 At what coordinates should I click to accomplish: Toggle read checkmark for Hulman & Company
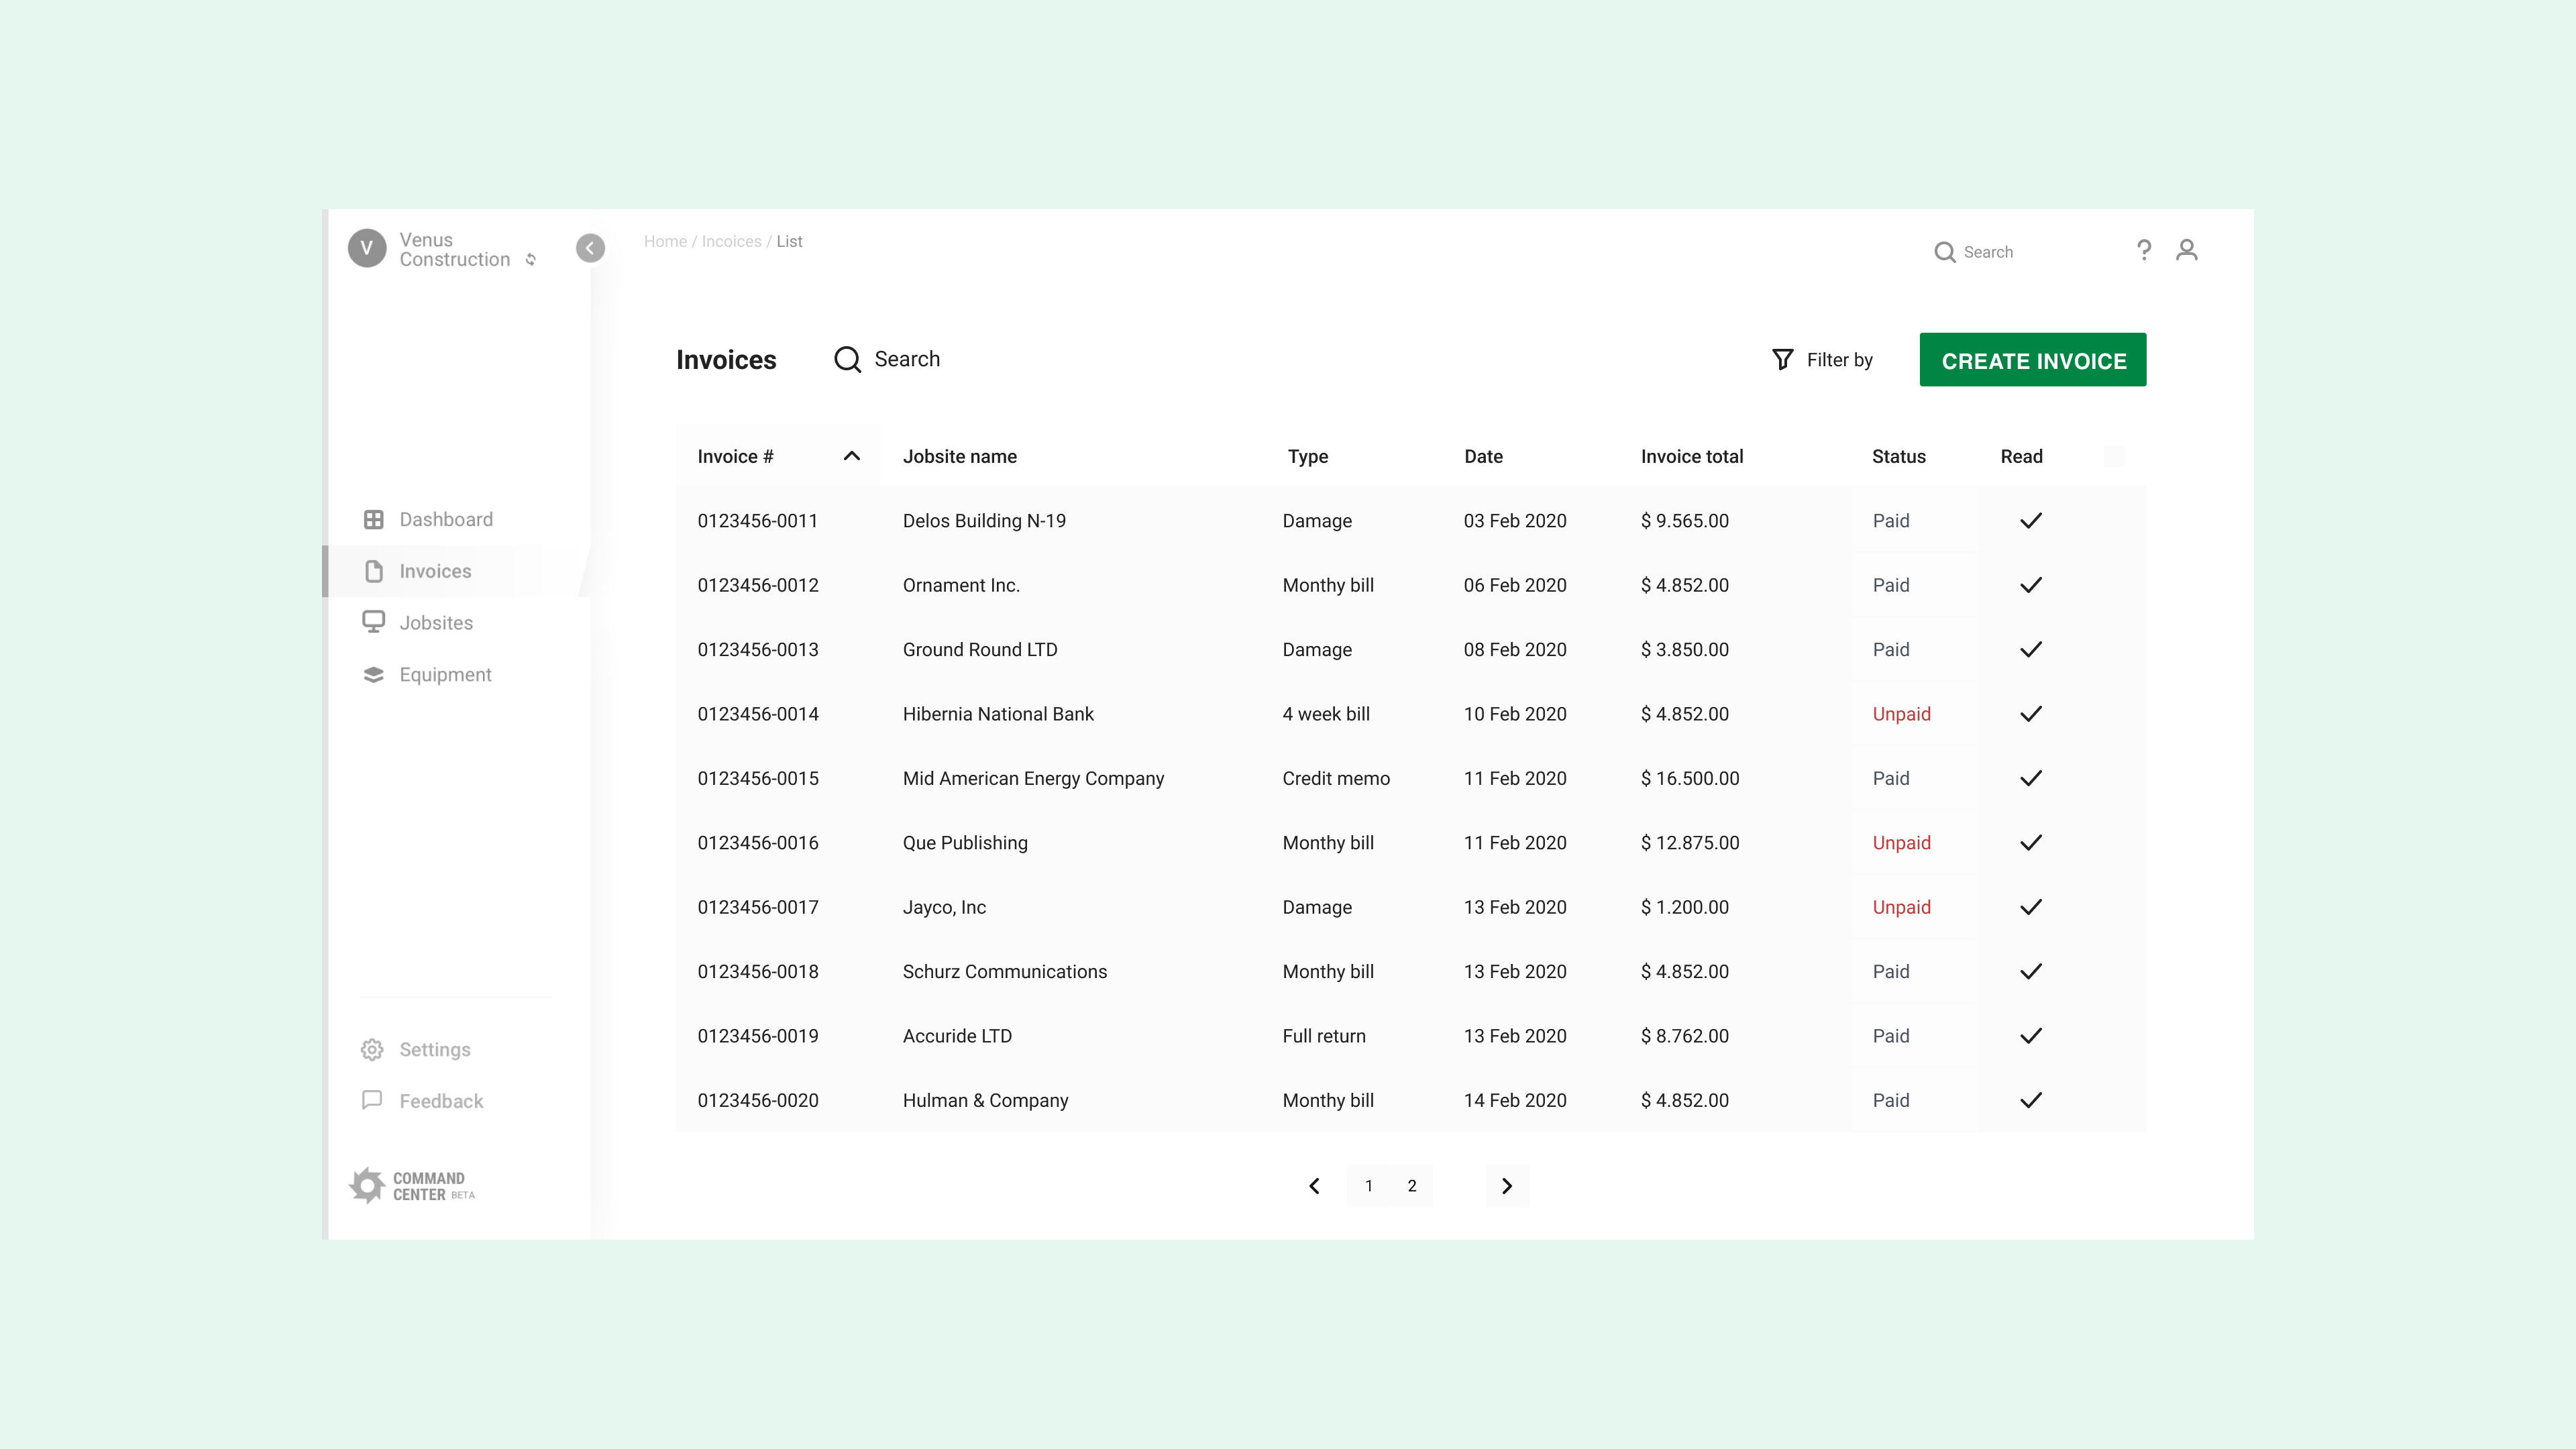[2030, 1100]
